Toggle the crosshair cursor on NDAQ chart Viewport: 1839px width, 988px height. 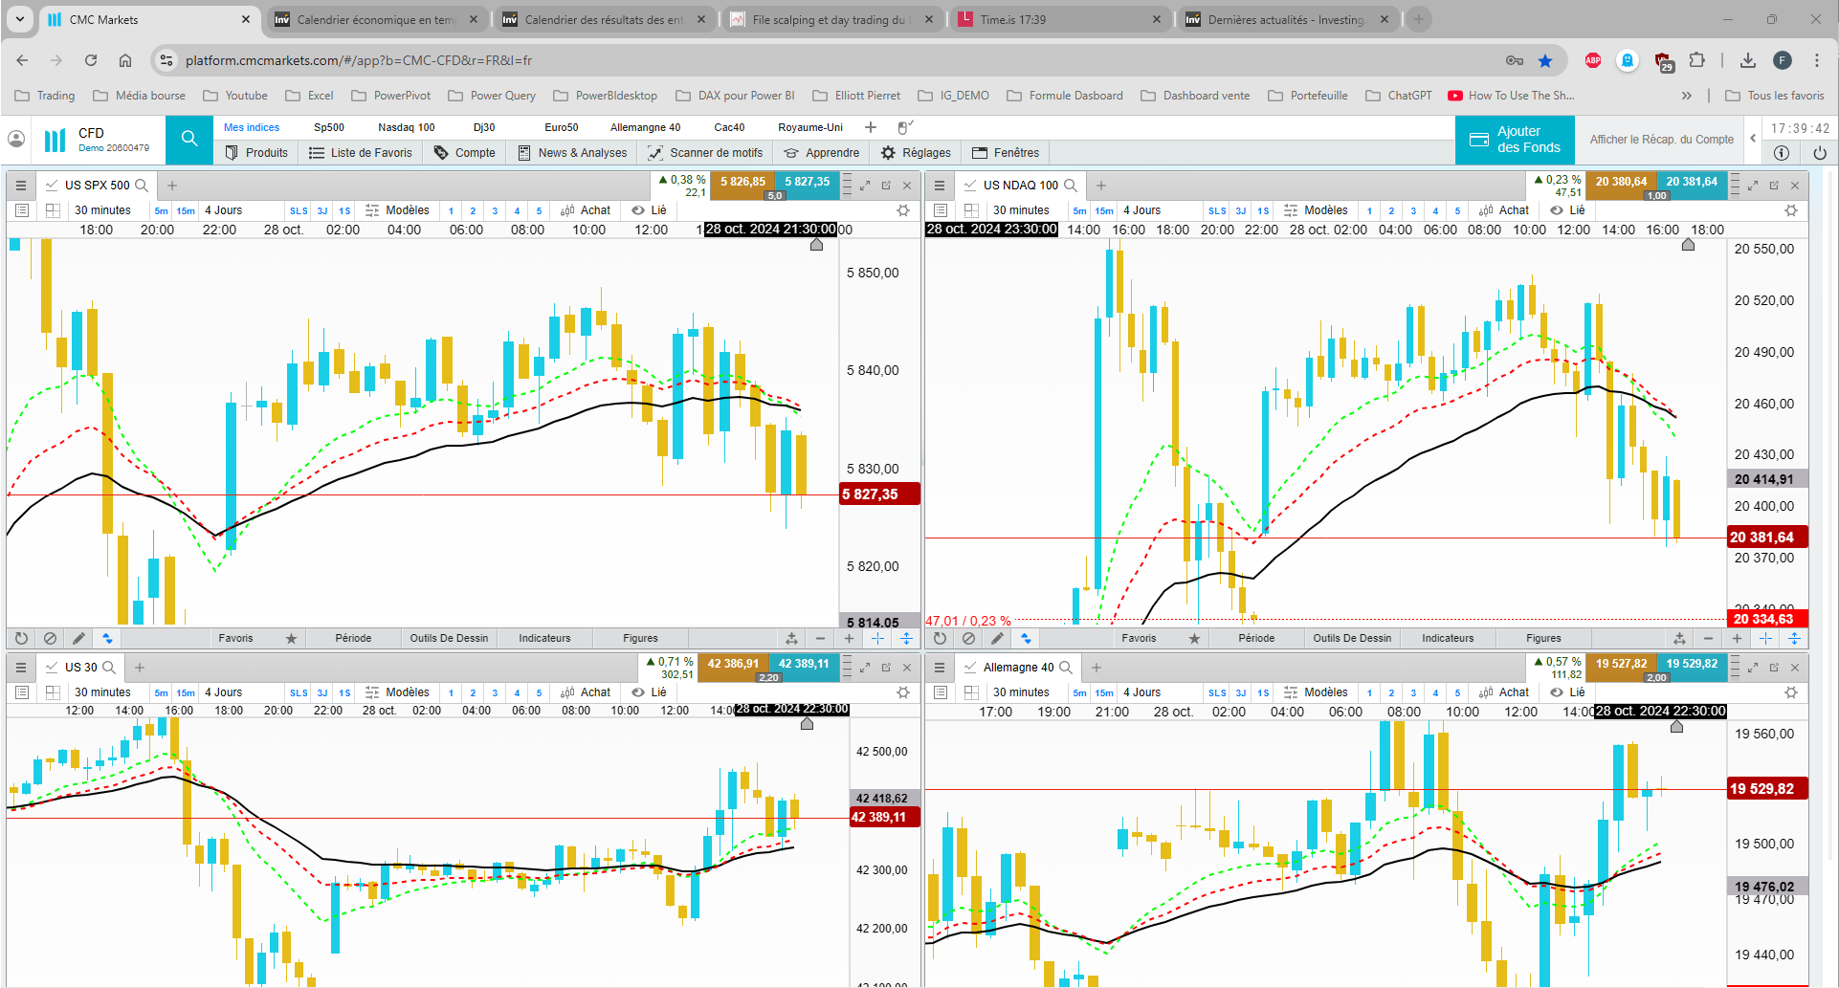click(x=1765, y=638)
